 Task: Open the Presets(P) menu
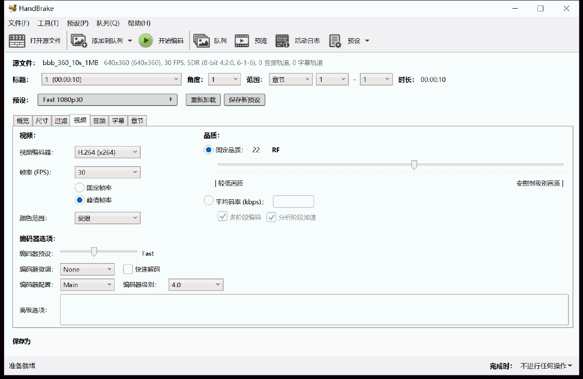[x=77, y=23]
